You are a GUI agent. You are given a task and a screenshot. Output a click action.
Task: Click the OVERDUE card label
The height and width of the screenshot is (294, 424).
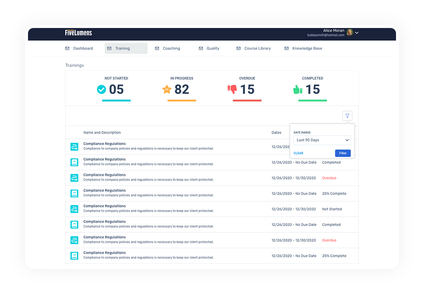click(247, 78)
